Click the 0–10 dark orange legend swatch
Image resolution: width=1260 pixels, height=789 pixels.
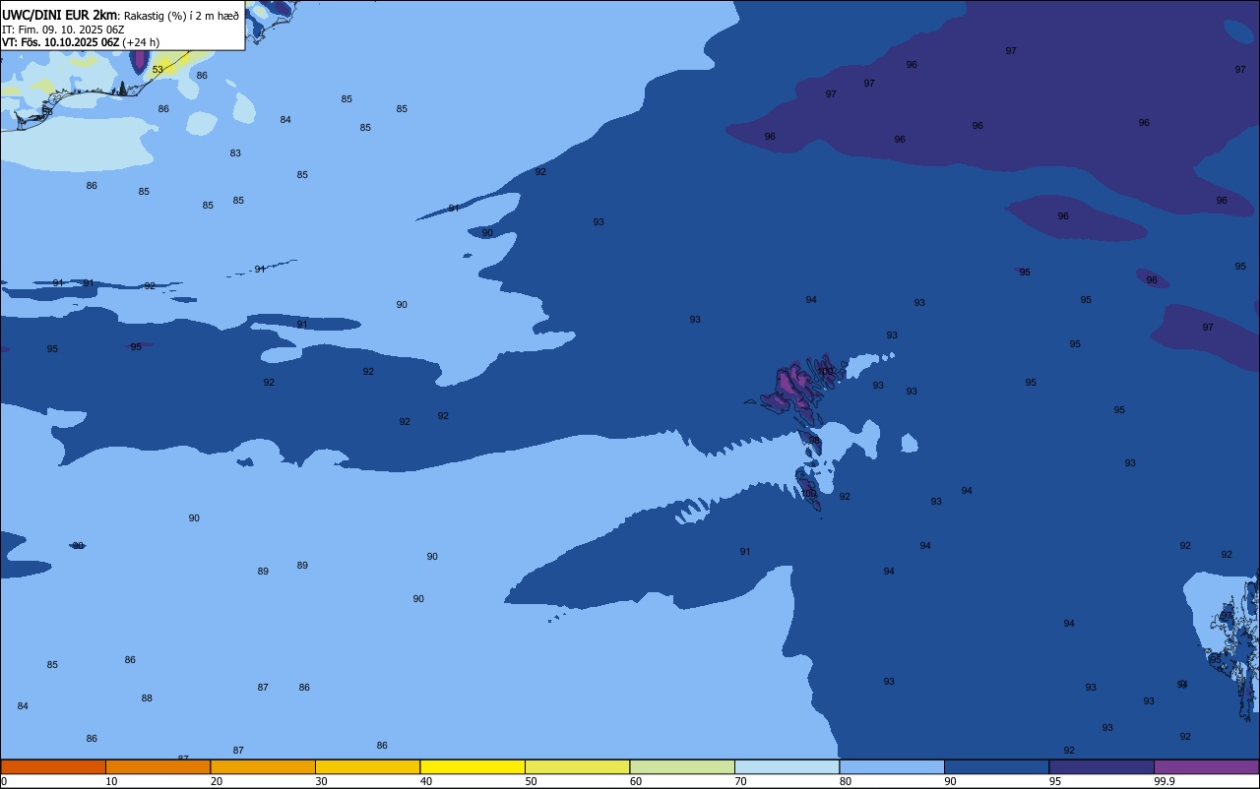coord(53,766)
